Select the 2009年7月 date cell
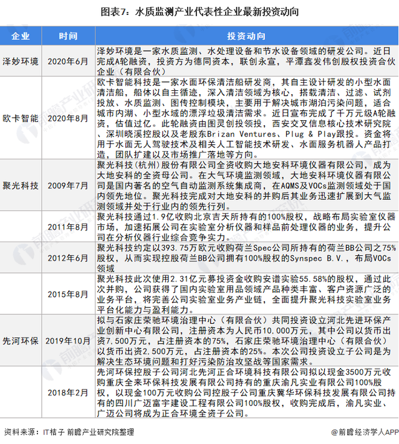 pyautogui.click(x=69, y=185)
